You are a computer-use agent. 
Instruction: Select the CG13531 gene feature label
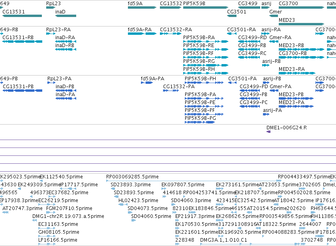click(13, 11)
